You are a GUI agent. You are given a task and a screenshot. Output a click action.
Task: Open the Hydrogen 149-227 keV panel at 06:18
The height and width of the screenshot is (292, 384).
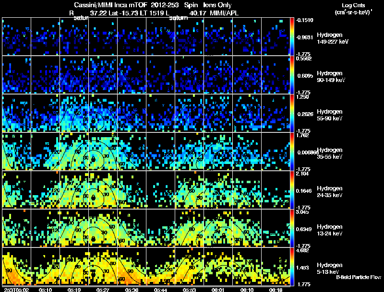tap(276, 36)
